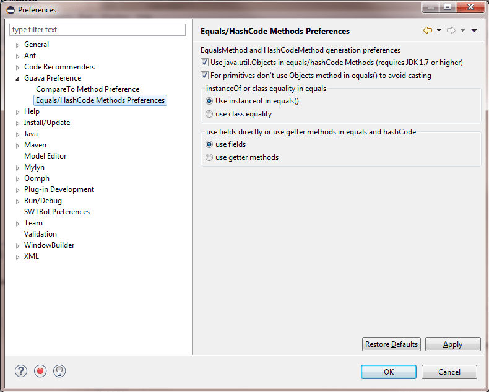Screen dimensions: 489x392
Task: Select CompareTo Method Preference page
Action: point(88,89)
